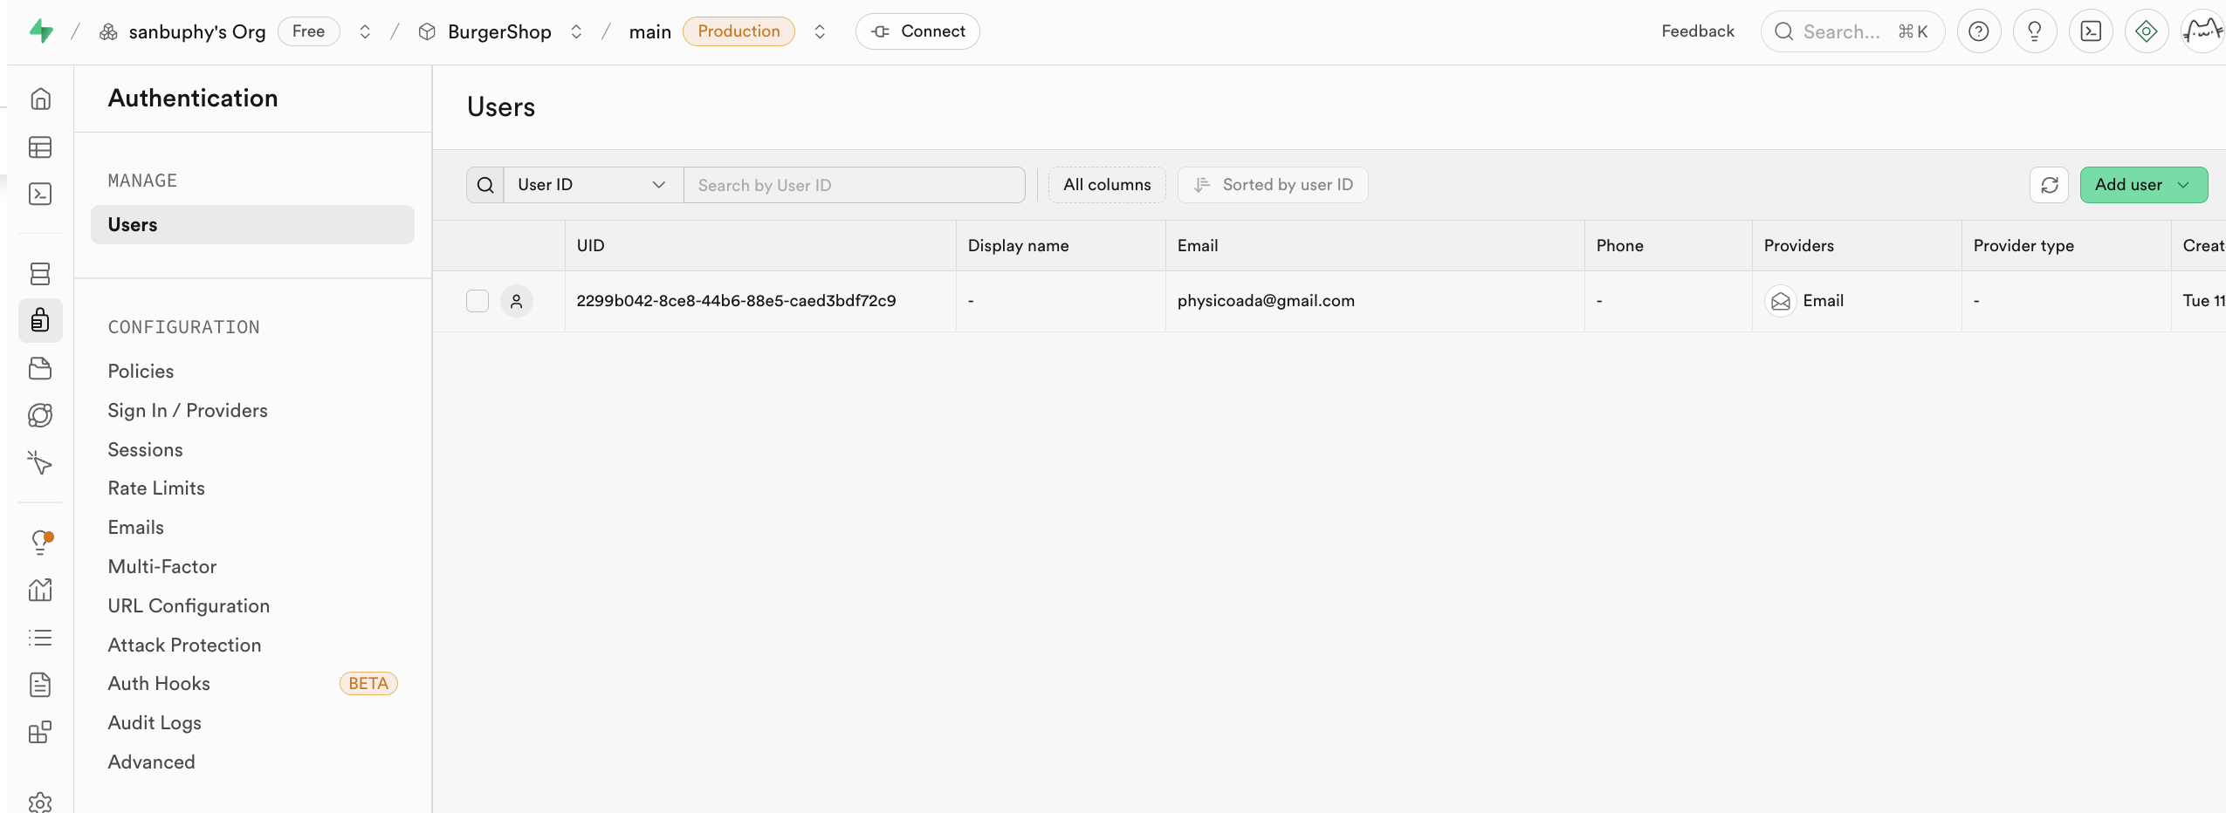Open the Add user dropdown

[2143, 185]
